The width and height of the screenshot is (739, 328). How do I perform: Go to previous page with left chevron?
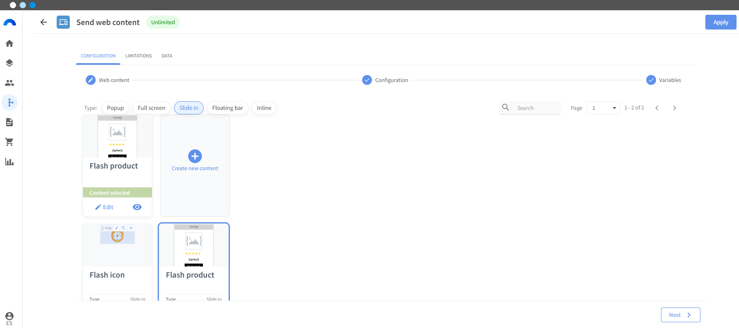pyautogui.click(x=657, y=108)
